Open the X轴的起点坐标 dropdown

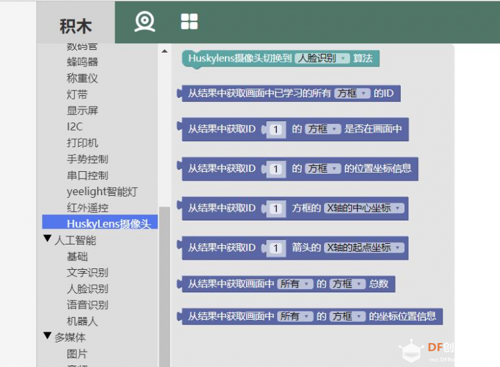[x=364, y=248]
